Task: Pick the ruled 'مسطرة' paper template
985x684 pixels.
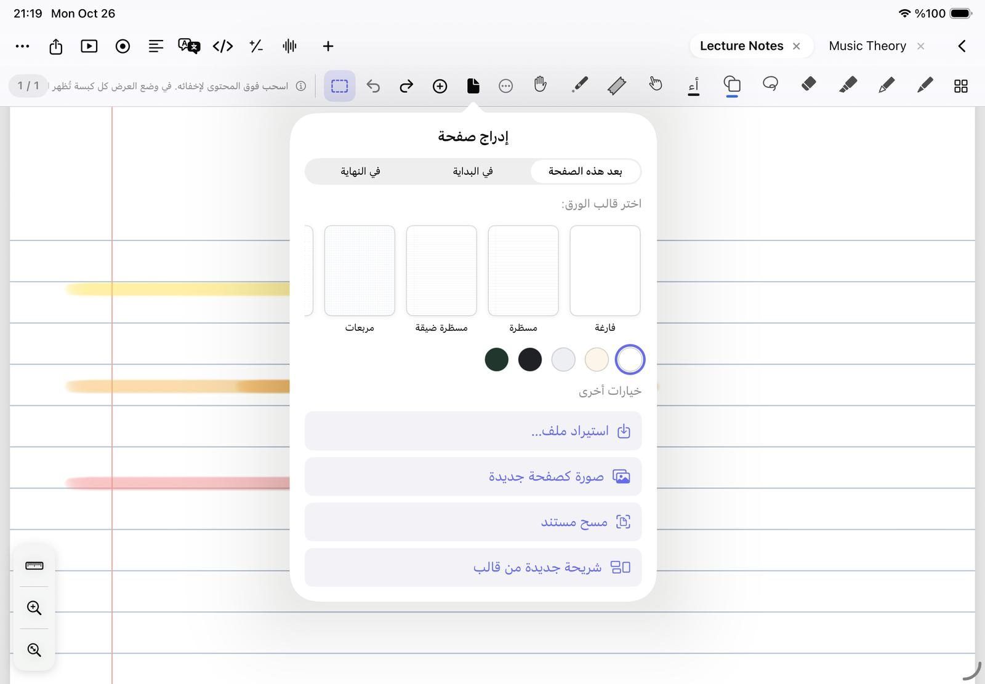Action: (x=523, y=271)
